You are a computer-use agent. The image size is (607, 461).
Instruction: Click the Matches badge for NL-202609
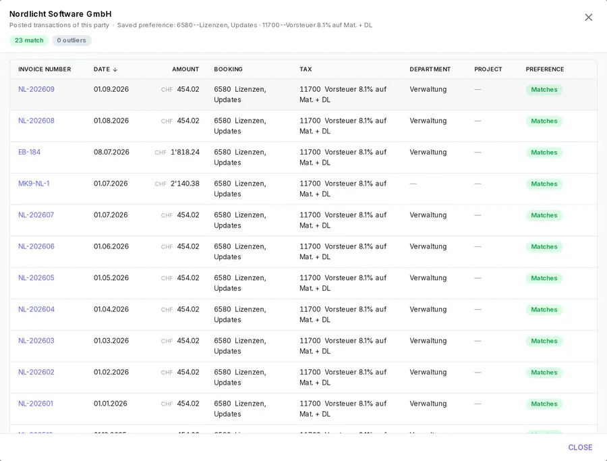(544, 90)
